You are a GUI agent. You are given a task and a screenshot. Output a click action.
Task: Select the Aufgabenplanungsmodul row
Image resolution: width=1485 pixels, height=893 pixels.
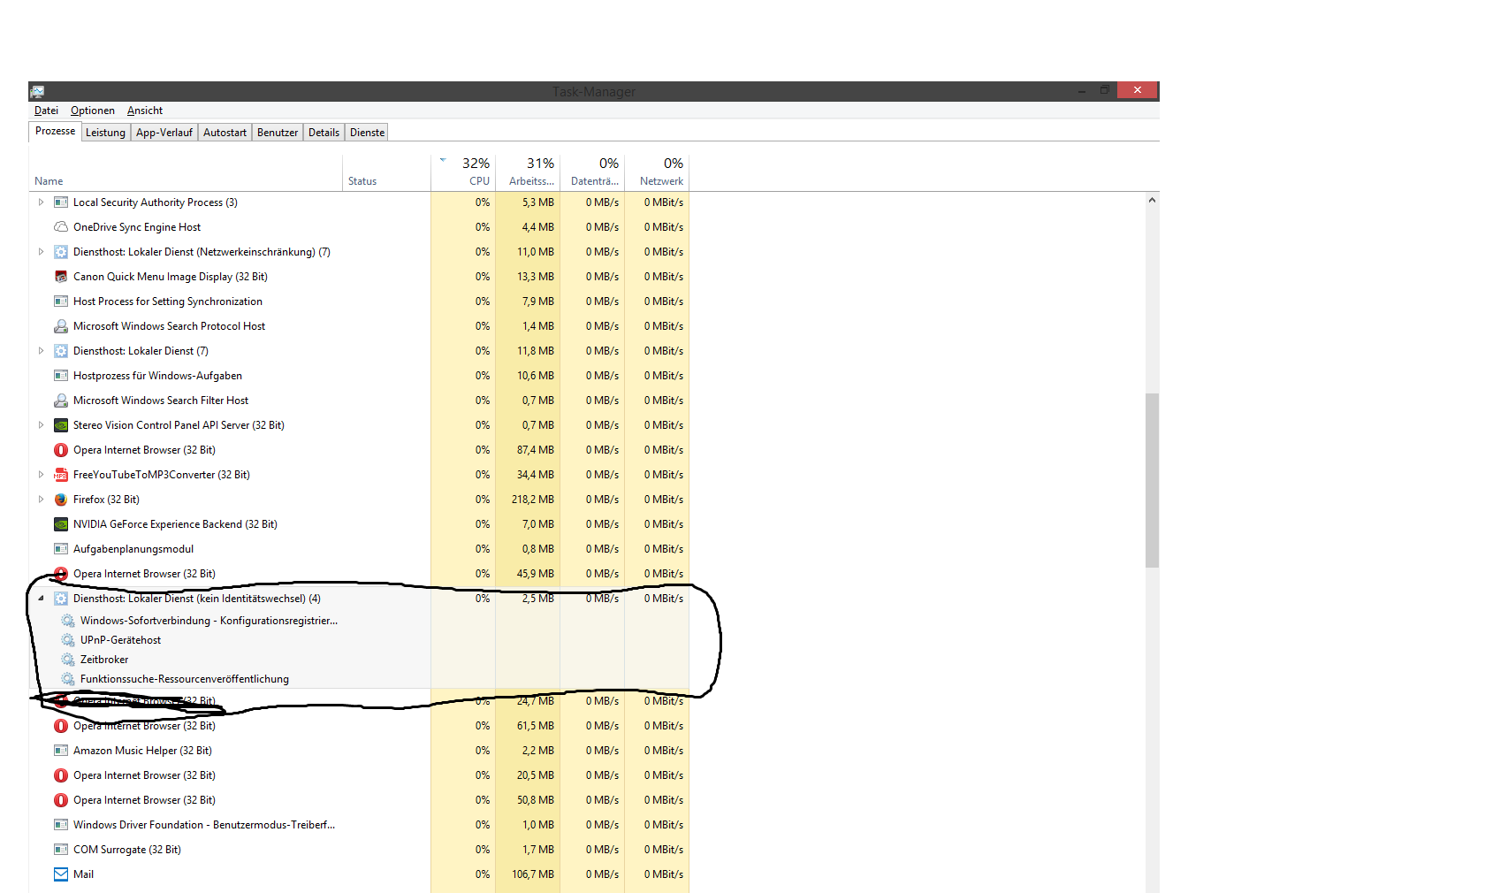pyautogui.click(x=359, y=549)
